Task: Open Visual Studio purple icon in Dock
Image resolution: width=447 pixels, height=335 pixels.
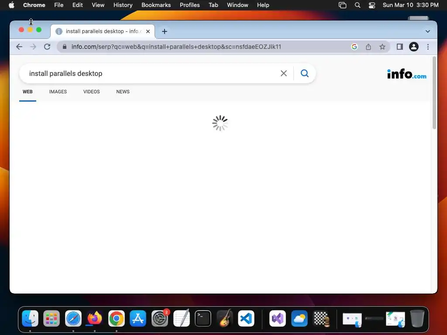Action: tap(277, 318)
